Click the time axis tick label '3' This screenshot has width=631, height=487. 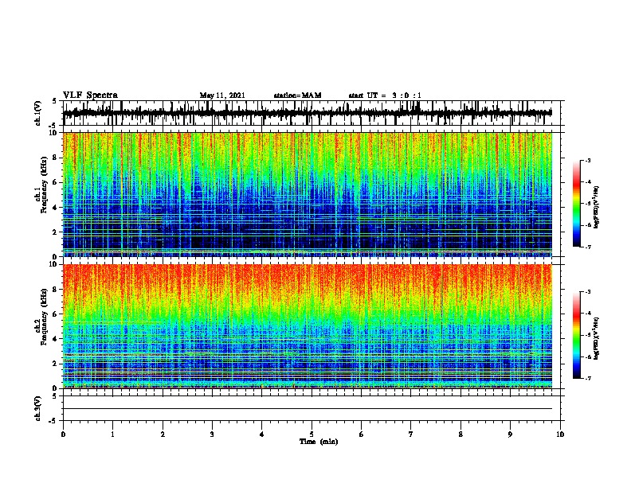[x=212, y=434]
